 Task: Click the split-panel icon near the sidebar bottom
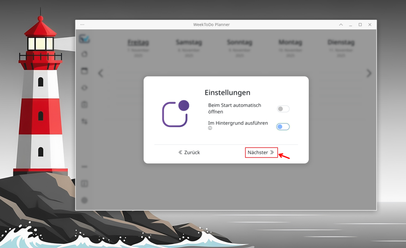click(x=85, y=184)
